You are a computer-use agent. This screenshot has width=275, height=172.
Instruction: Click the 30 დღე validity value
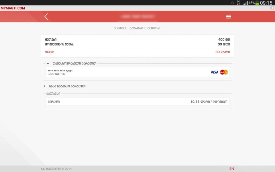pyautogui.click(x=224, y=44)
